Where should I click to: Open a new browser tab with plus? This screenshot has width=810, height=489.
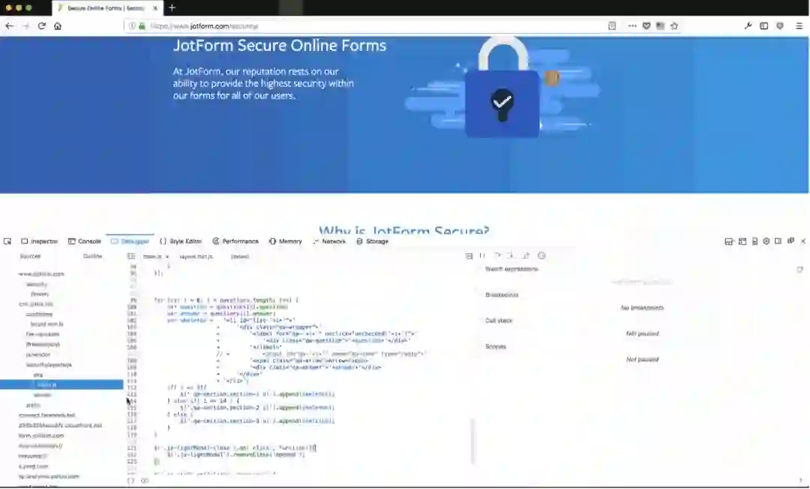[172, 7]
